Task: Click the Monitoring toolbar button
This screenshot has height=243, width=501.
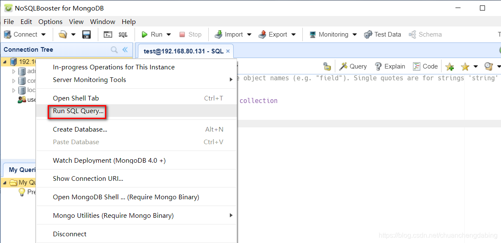Action: point(329,34)
